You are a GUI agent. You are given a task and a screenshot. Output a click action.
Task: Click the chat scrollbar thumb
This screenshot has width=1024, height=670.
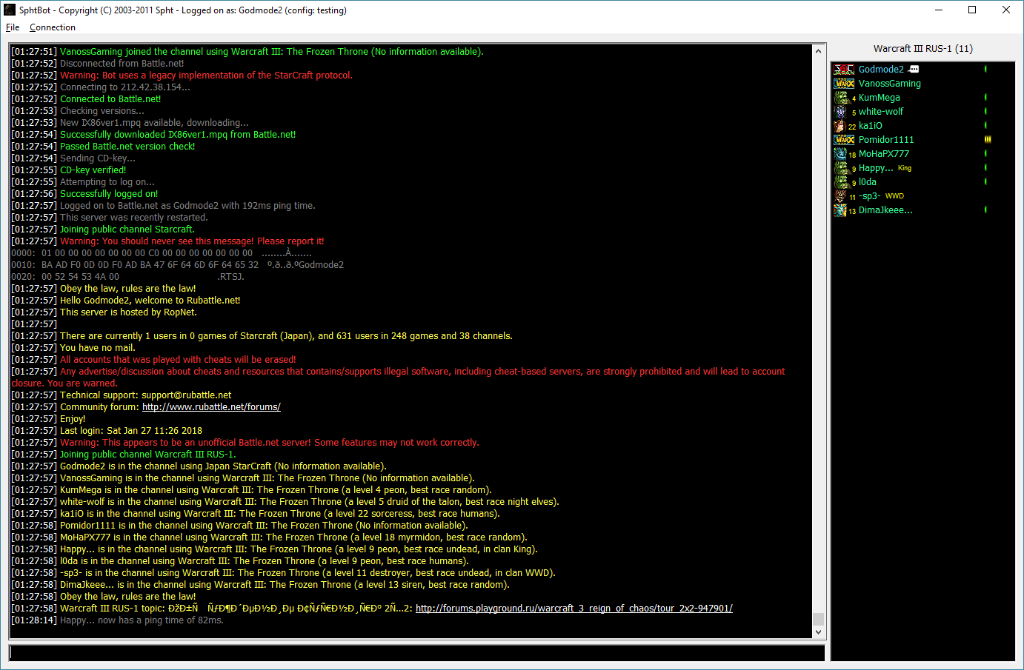[x=818, y=619]
